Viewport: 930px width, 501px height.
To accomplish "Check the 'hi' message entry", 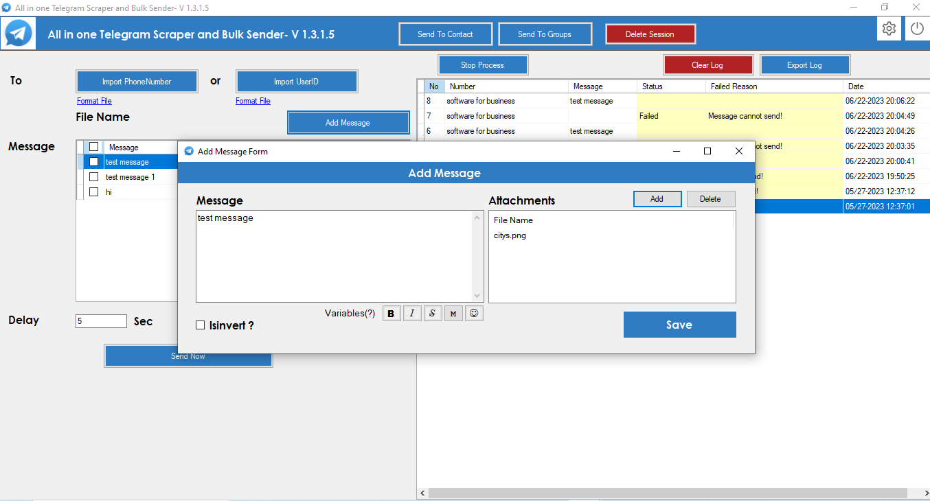I will point(93,191).
